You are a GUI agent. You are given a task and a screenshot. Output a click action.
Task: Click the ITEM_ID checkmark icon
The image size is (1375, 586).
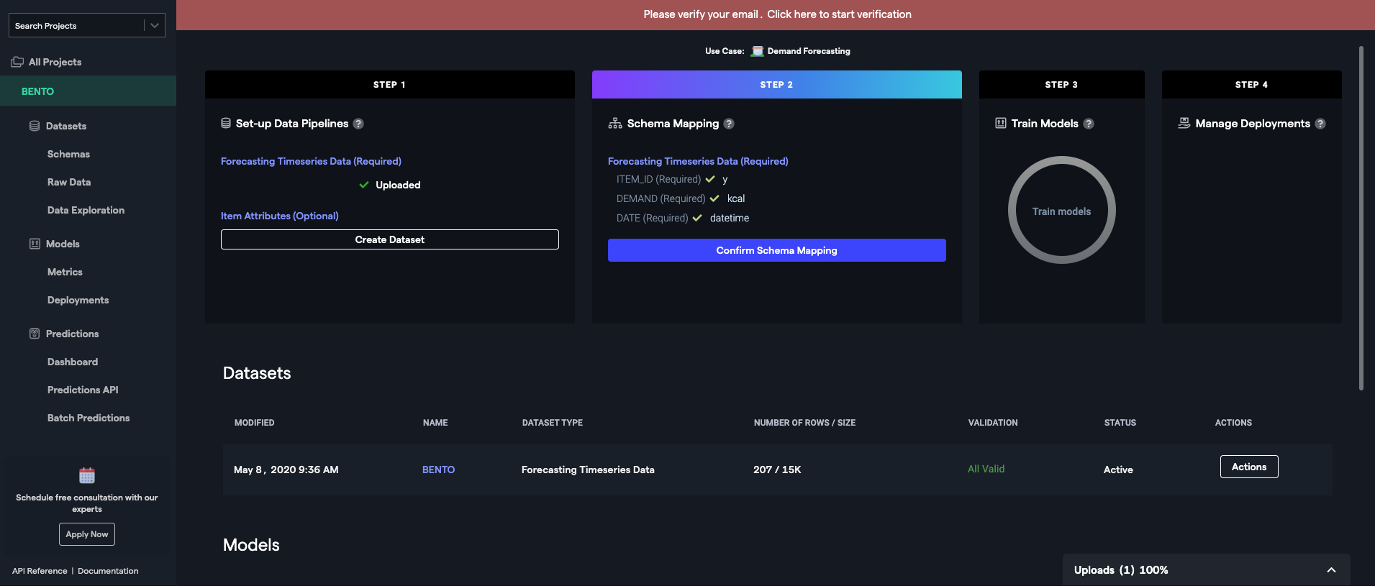[x=710, y=179]
